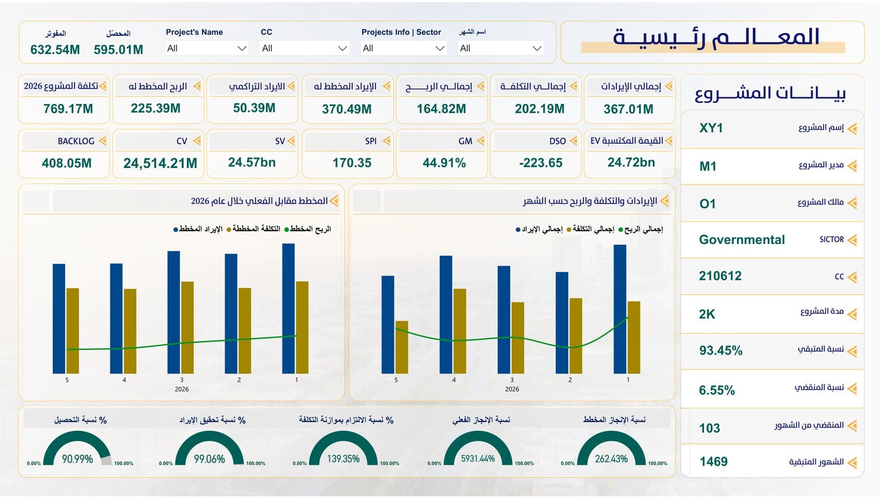Click the project name value XY1
880x499 pixels.
[x=711, y=128]
